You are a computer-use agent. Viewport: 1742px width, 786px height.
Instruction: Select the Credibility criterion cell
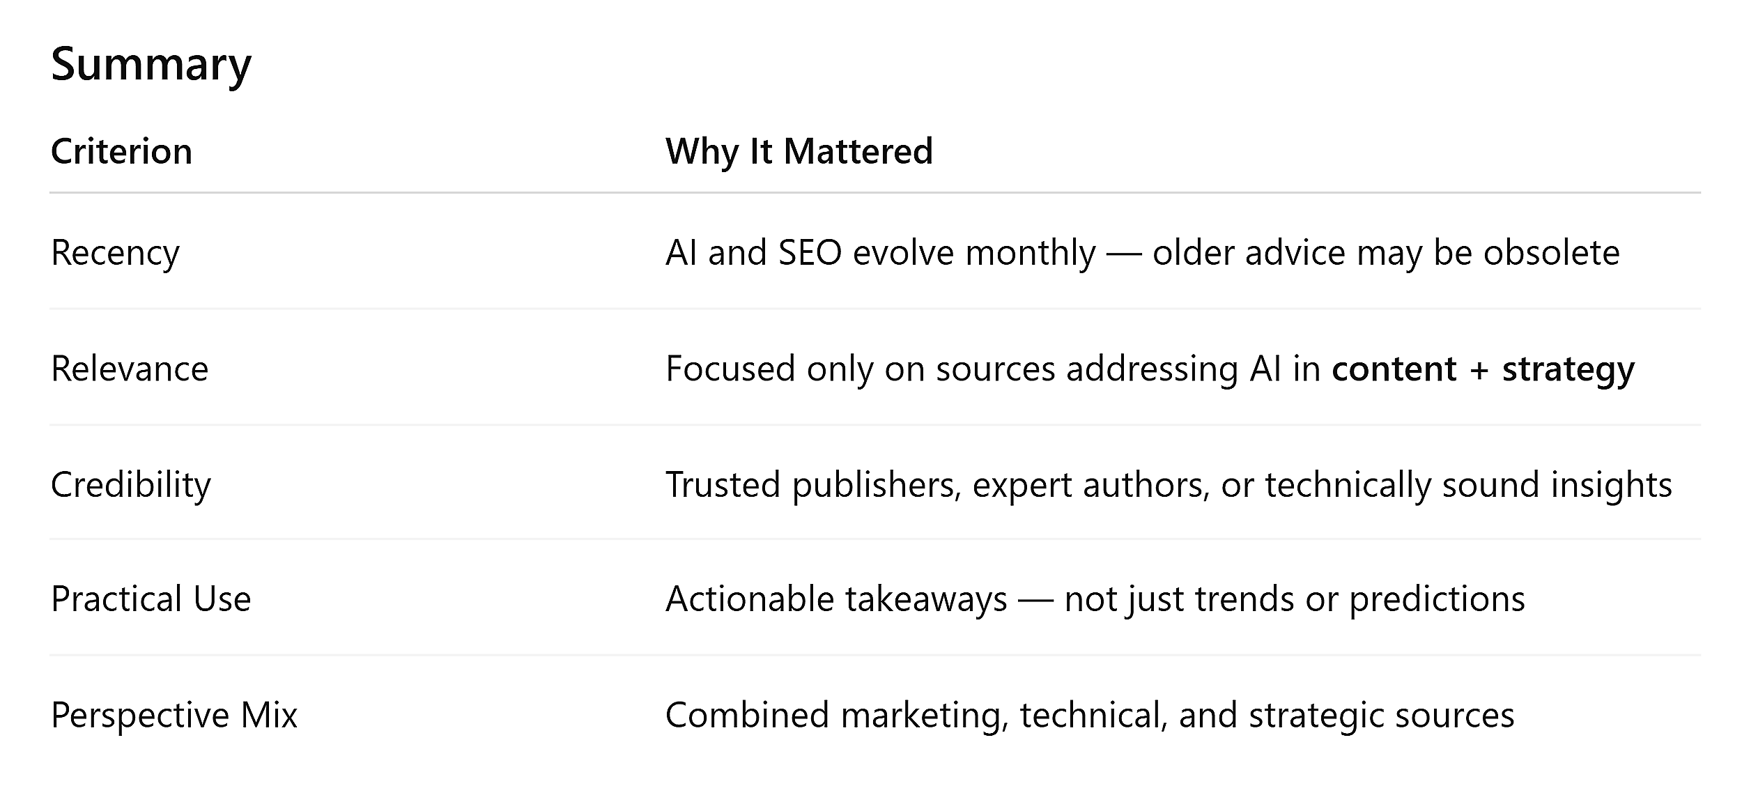(130, 484)
